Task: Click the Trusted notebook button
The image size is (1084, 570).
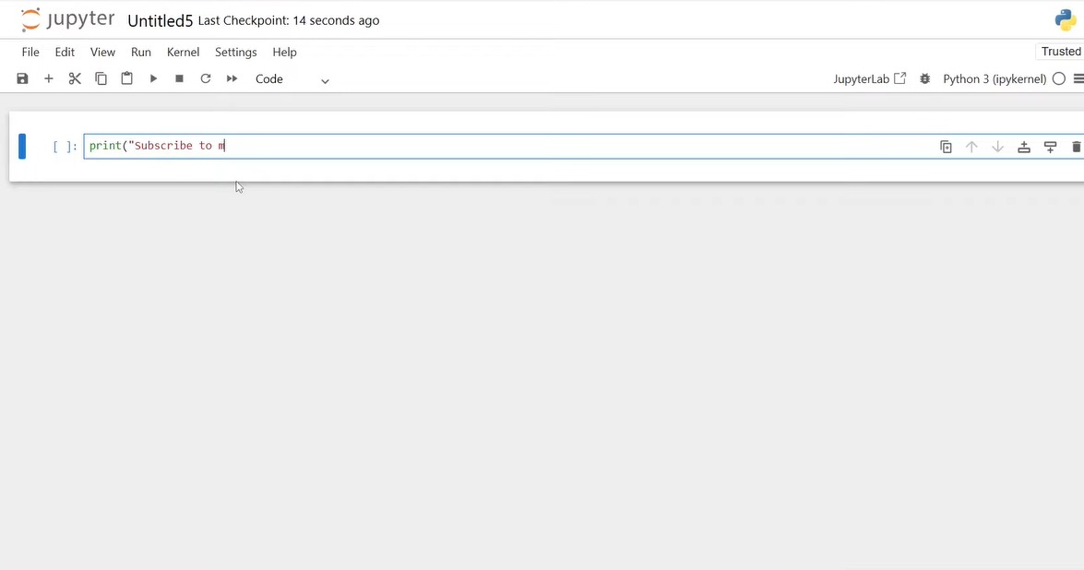Action: tap(1061, 51)
